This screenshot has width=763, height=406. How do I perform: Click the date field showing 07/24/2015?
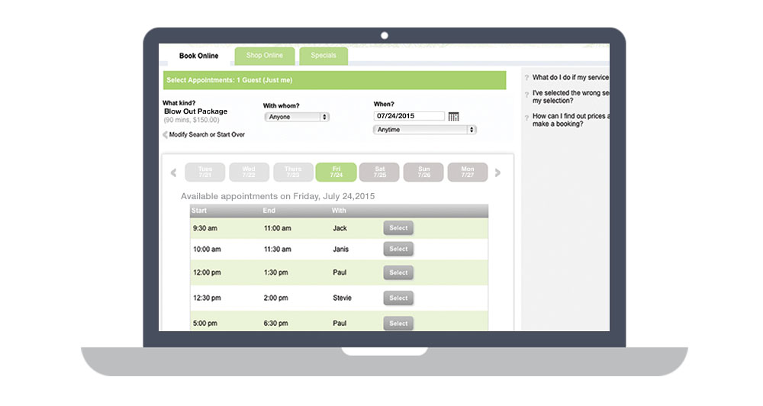tap(409, 116)
